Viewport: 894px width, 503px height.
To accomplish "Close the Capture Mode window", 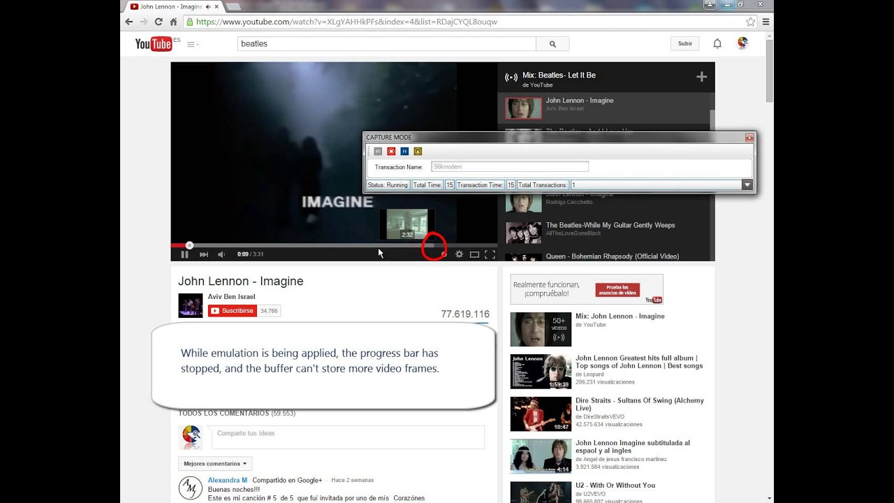I will point(749,138).
